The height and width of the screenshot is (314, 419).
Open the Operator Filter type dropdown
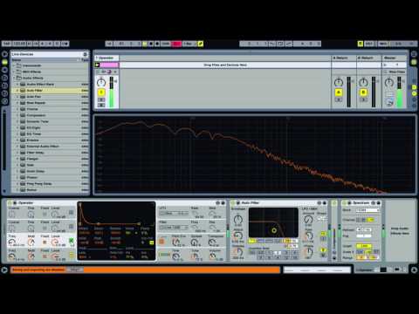coord(174,228)
